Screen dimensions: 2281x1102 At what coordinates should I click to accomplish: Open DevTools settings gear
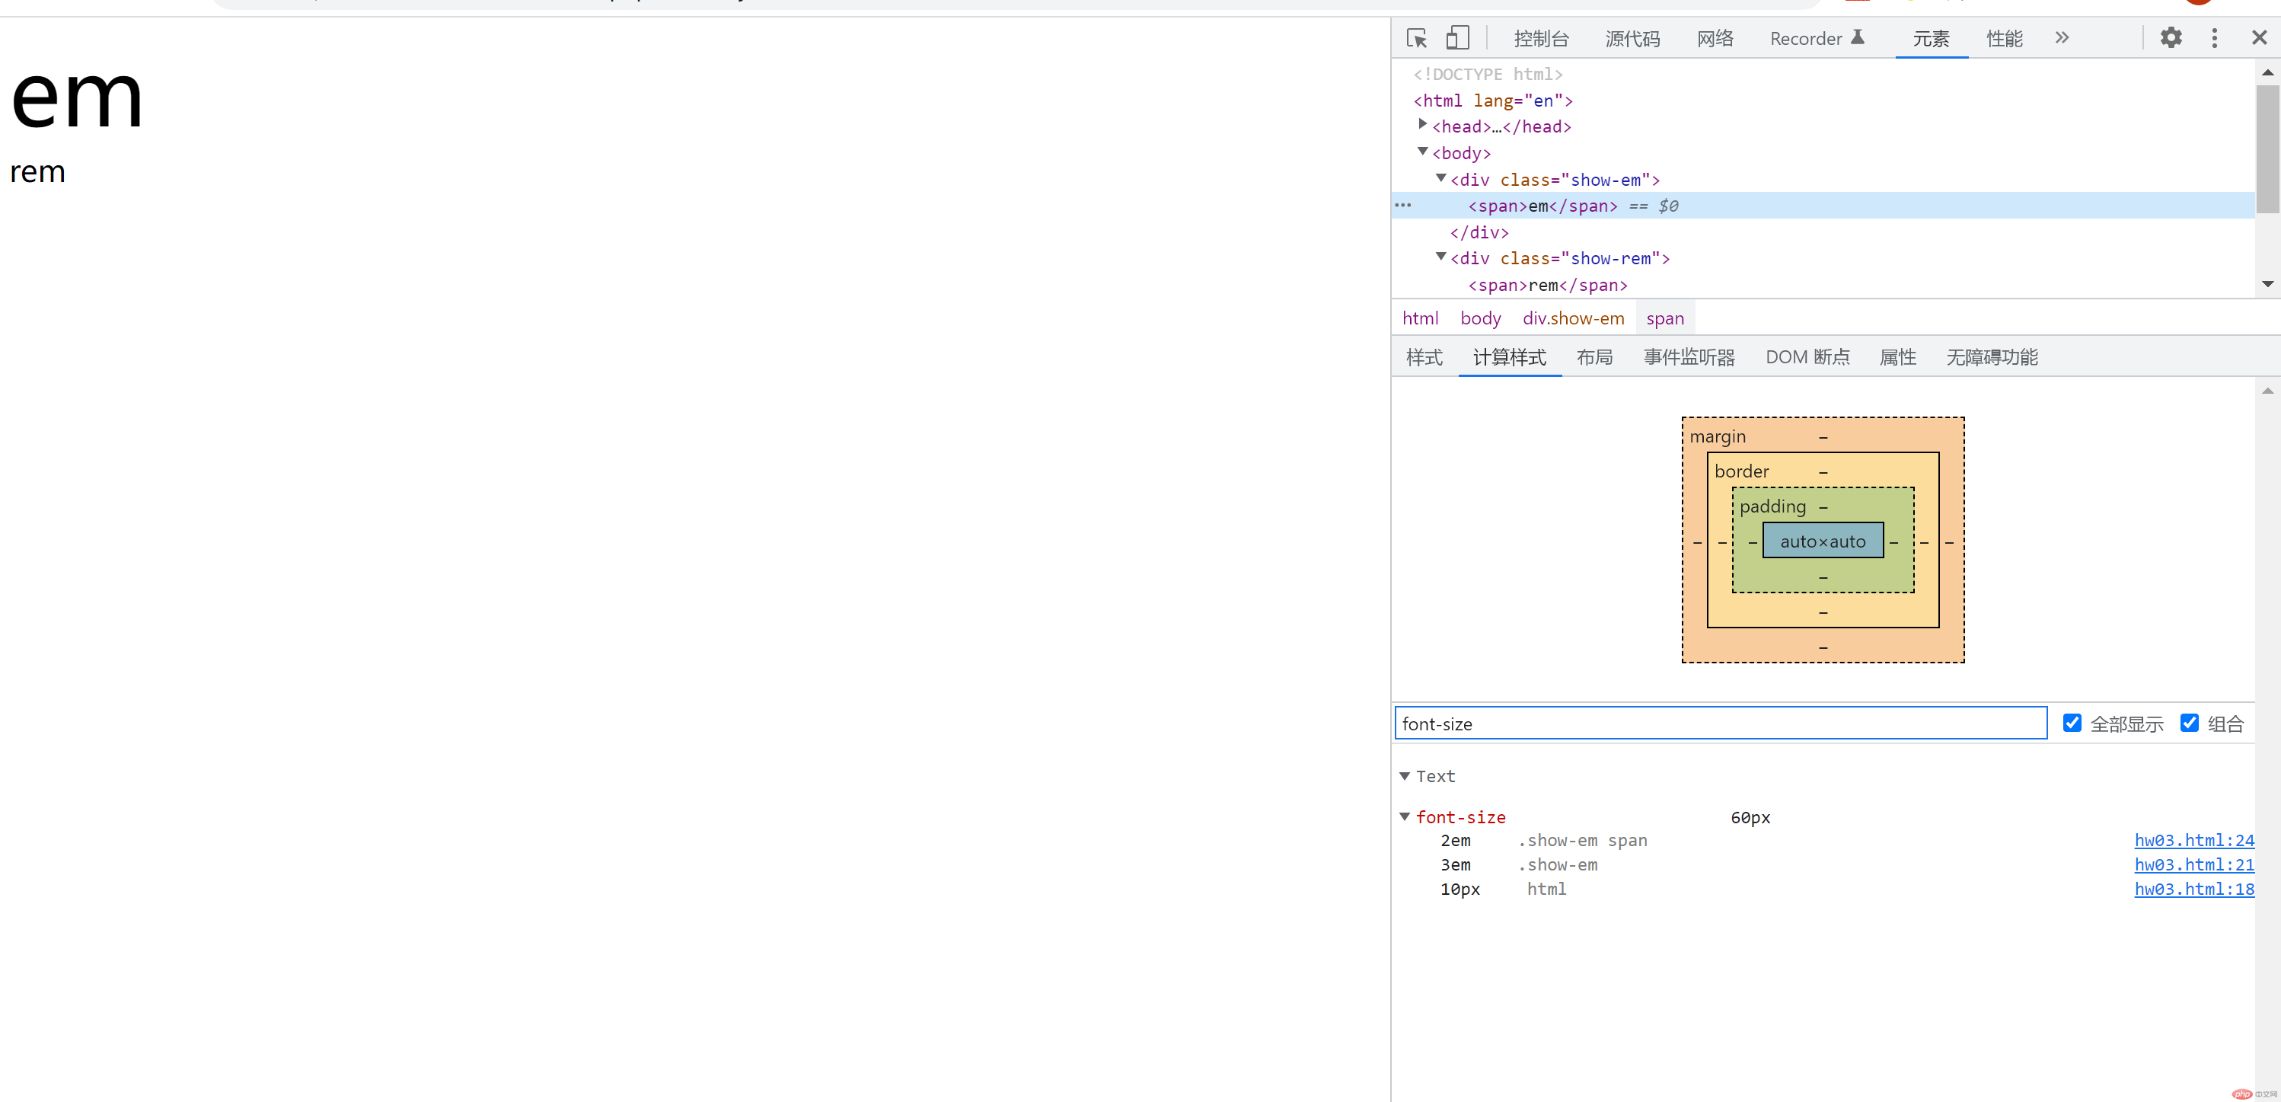coord(2171,37)
